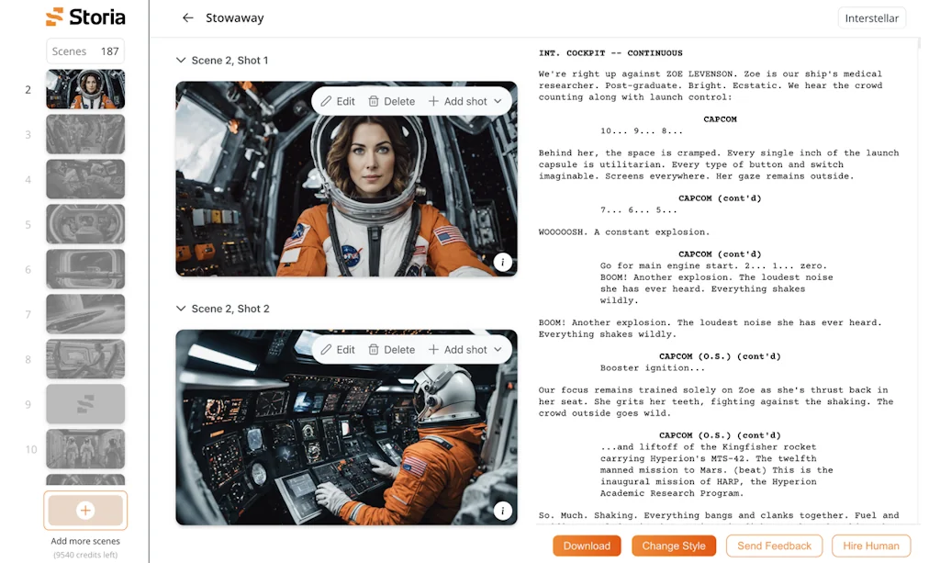Click the back arrow next to Stowaway

coord(188,17)
